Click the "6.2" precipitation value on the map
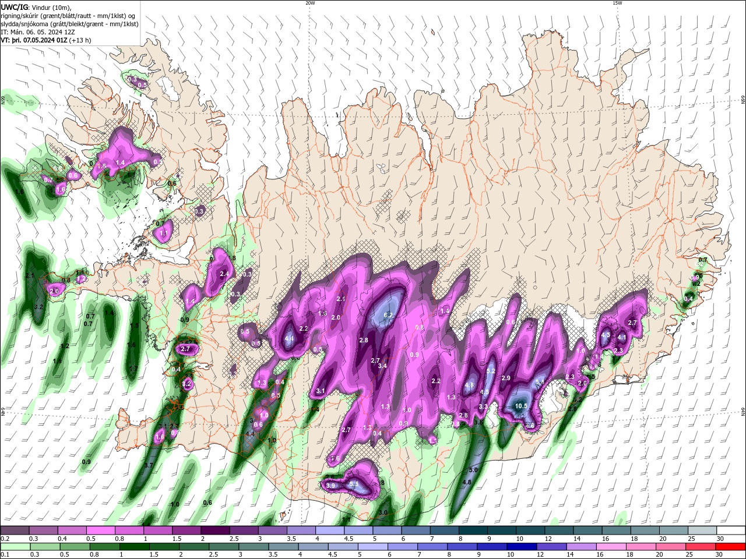The image size is (746, 559). (389, 315)
